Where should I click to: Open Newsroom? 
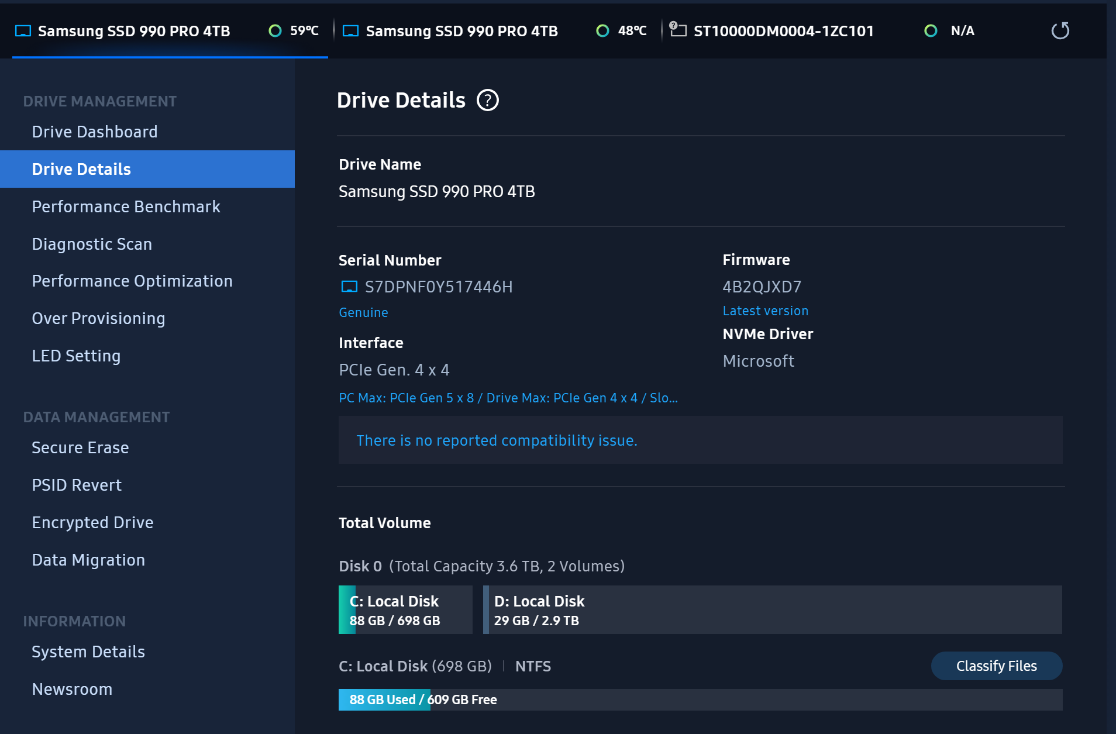pos(147,689)
